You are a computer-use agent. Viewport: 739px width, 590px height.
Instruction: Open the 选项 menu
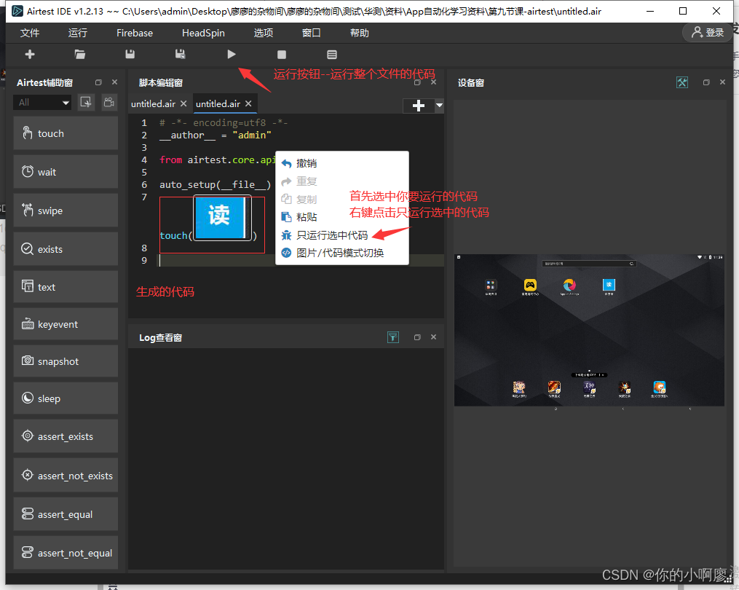click(x=264, y=33)
